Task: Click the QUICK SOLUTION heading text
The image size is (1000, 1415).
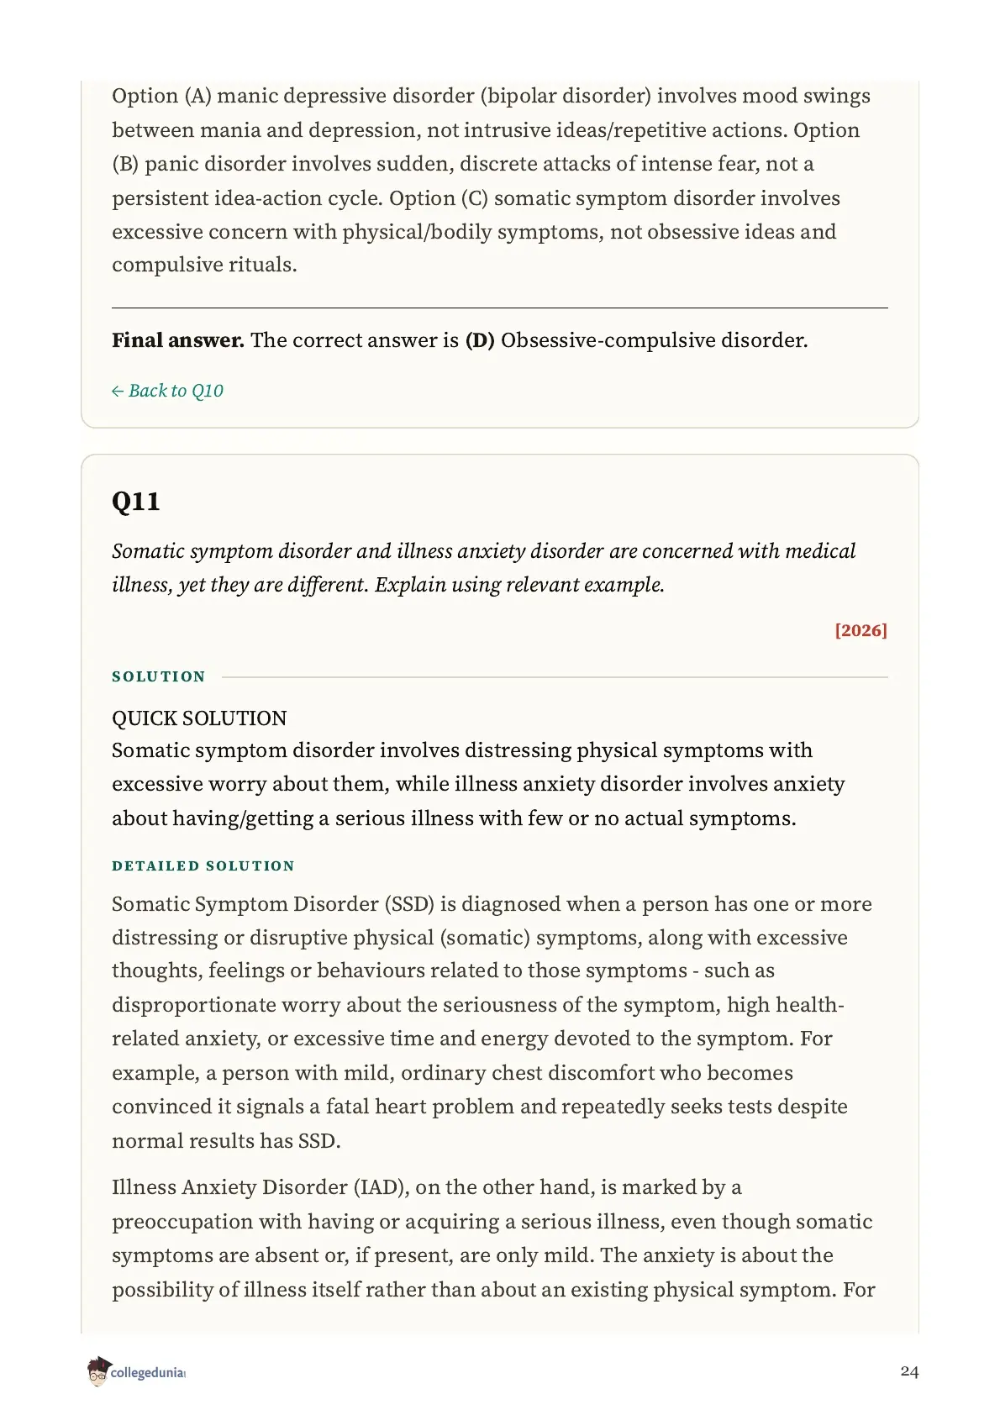Action: 199,718
